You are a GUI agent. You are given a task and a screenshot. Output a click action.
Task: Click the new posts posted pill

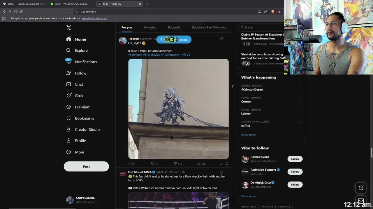(x=174, y=39)
